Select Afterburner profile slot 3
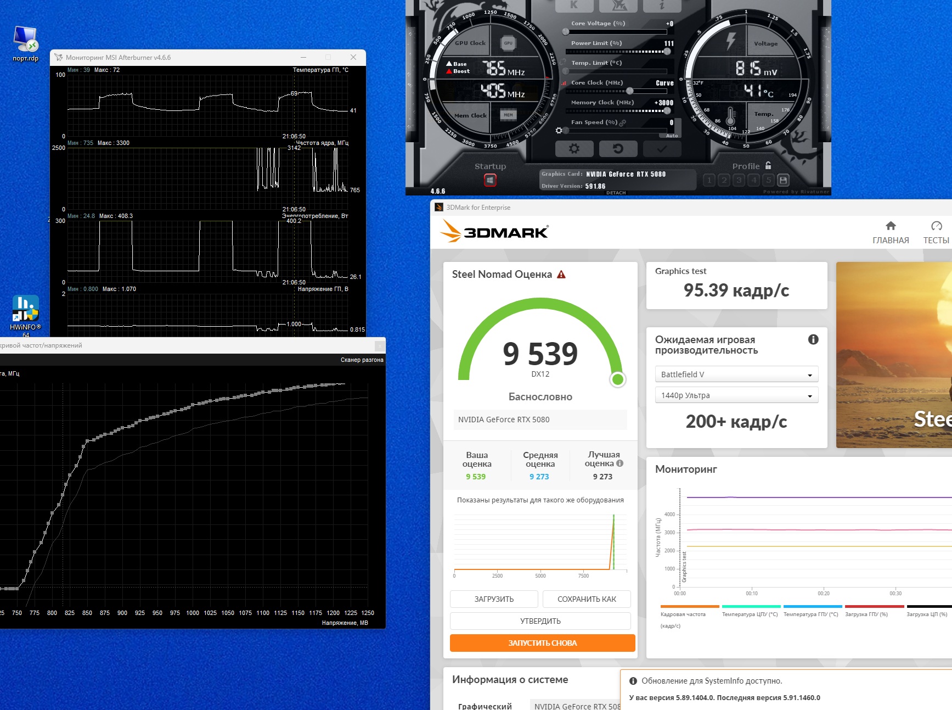Viewport: 952px width, 710px height. click(739, 180)
